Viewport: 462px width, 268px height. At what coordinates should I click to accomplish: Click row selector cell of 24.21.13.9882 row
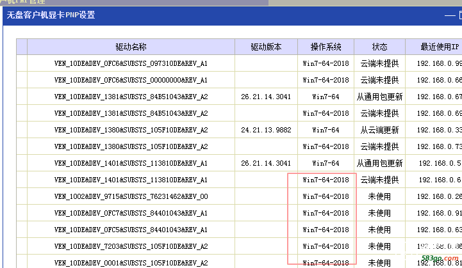point(22,130)
